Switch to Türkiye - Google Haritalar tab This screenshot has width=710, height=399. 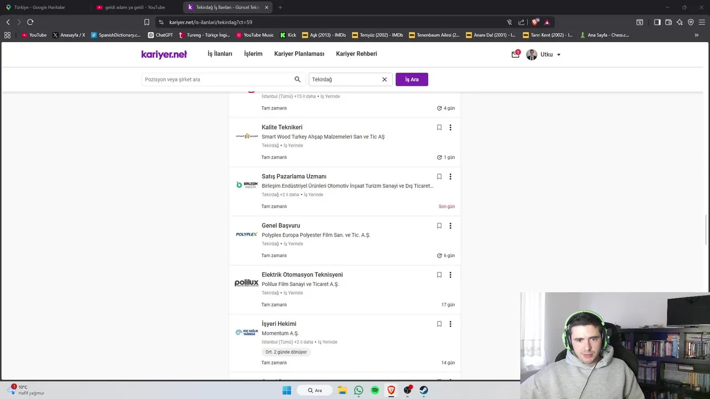point(44,7)
